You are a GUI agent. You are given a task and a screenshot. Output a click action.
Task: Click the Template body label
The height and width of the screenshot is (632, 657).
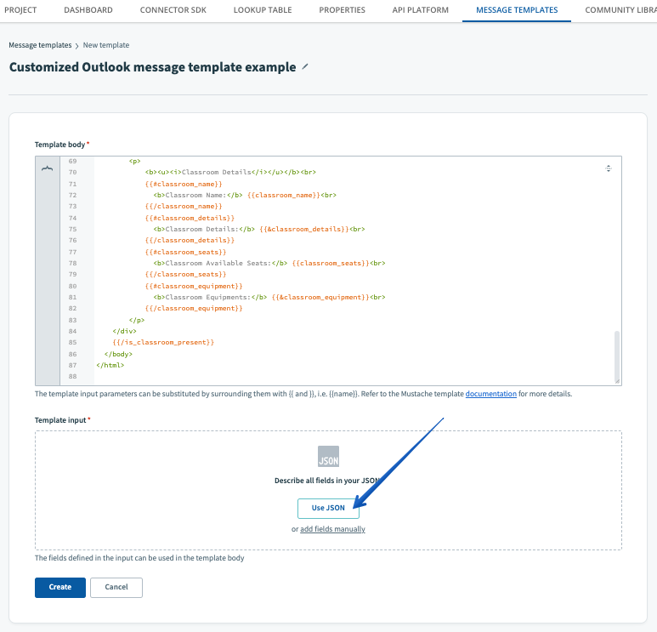(x=59, y=145)
